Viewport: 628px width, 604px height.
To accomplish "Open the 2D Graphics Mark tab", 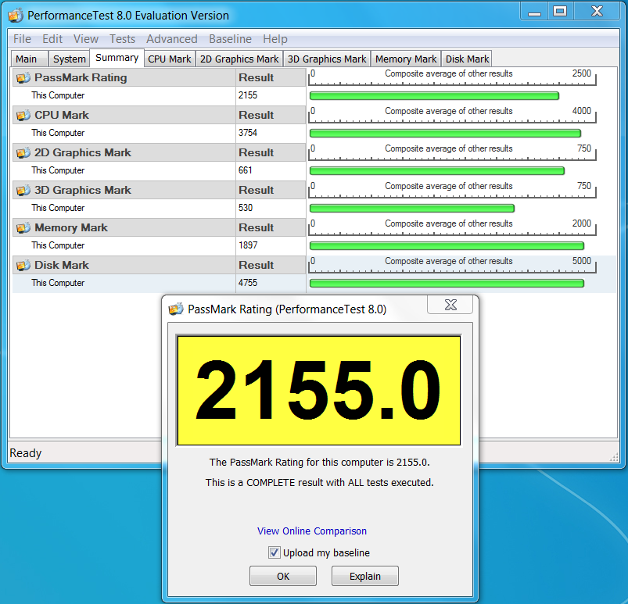I will pyautogui.click(x=239, y=59).
